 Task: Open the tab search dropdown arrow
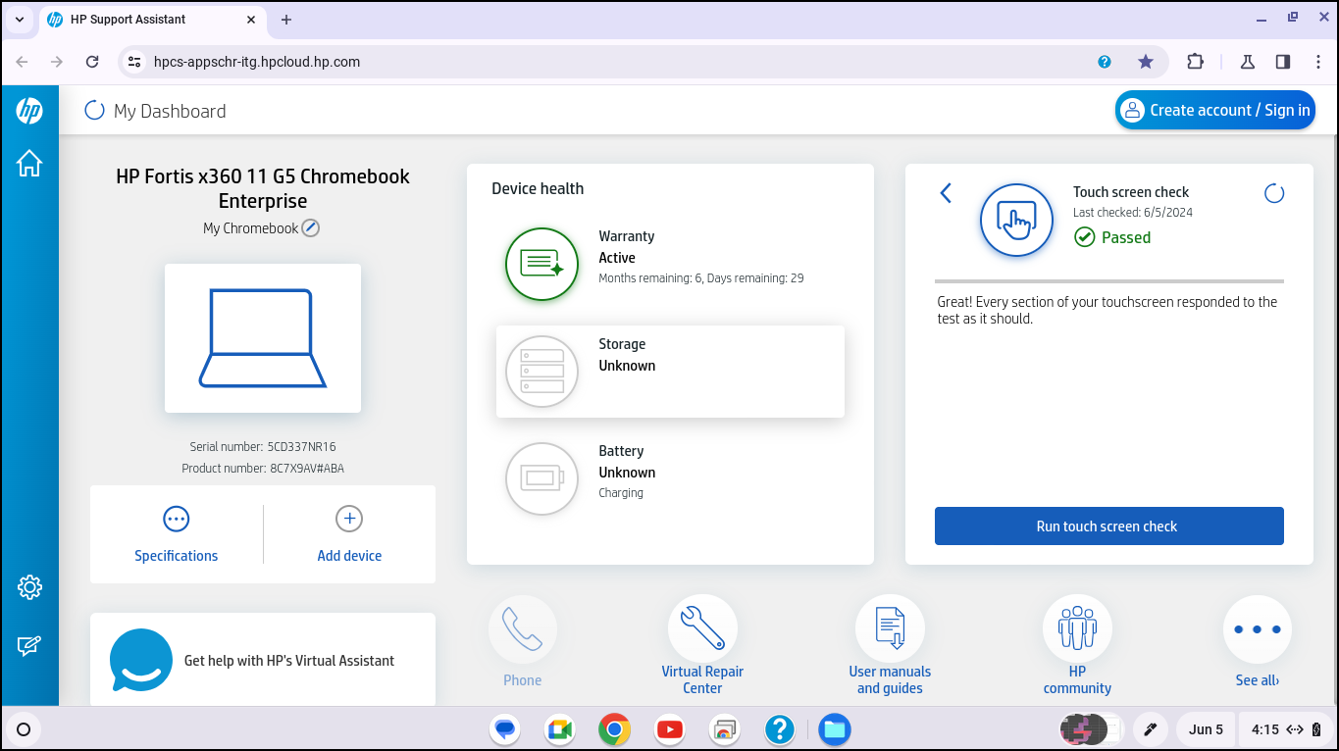(x=20, y=20)
